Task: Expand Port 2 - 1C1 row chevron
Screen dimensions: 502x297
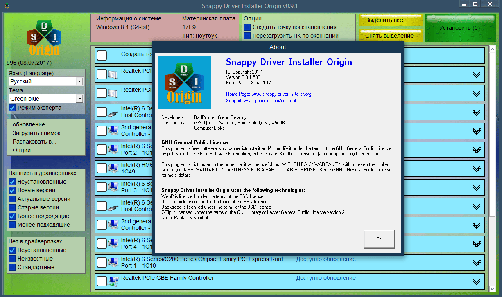Action: pyautogui.click(x=476, y=150)
